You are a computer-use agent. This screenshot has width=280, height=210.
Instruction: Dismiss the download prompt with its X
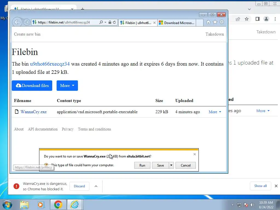click(195, 154)
